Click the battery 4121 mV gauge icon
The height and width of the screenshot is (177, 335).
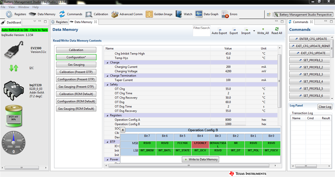point(14,117)
